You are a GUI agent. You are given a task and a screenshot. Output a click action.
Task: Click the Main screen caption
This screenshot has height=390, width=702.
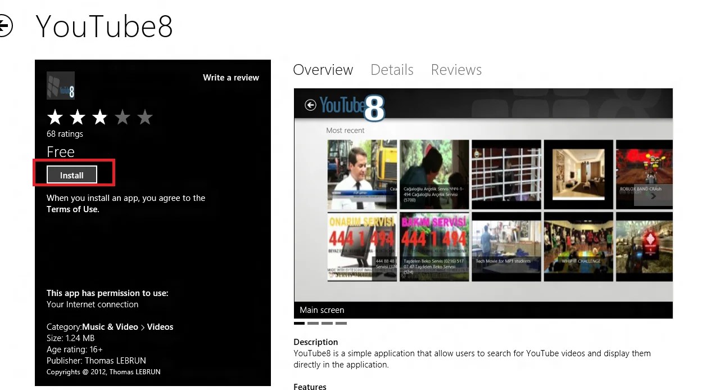[322, 310]
